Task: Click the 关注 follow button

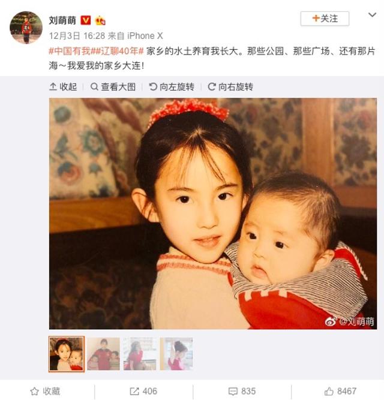Action: 325,19
